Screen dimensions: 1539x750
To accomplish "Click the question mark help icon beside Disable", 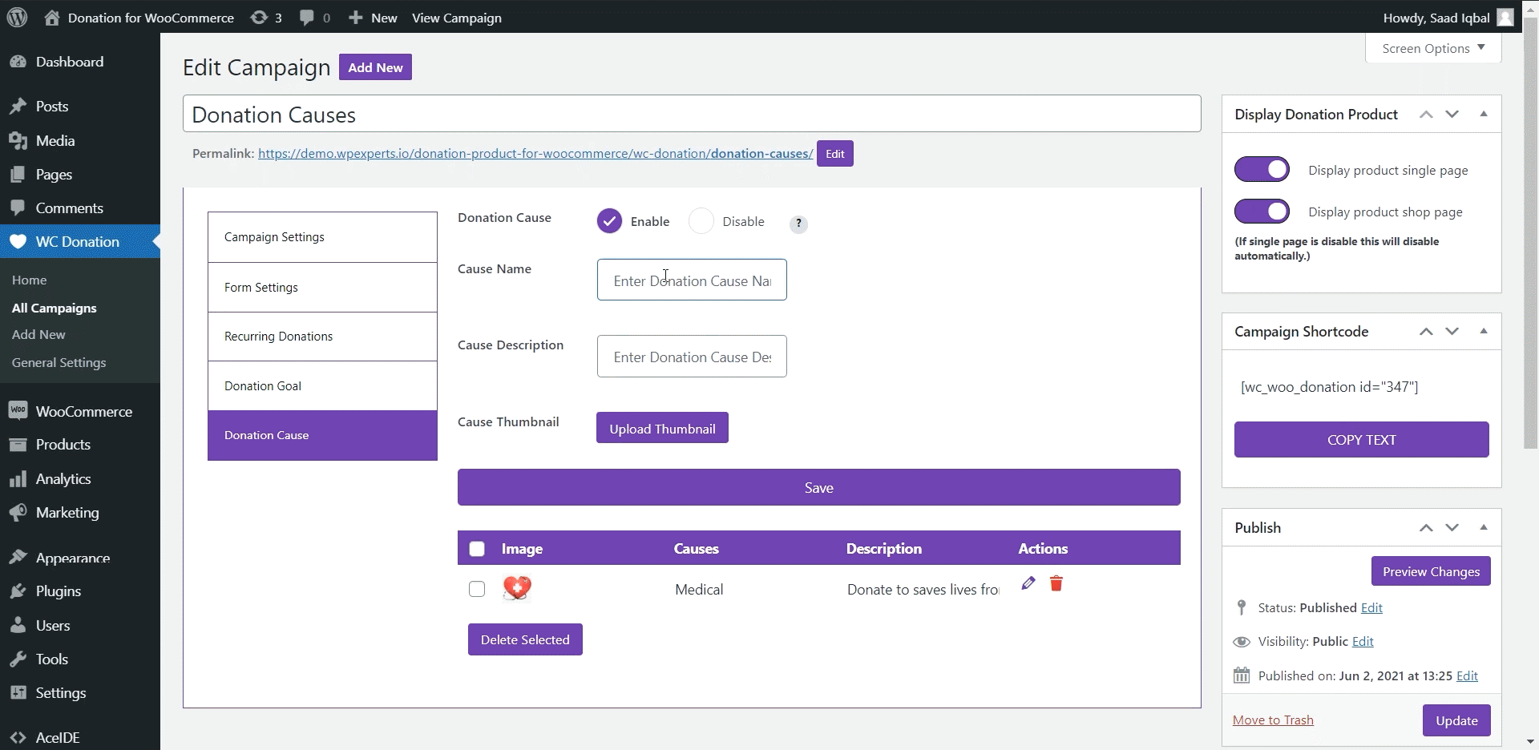I will [x=798, y=224].
